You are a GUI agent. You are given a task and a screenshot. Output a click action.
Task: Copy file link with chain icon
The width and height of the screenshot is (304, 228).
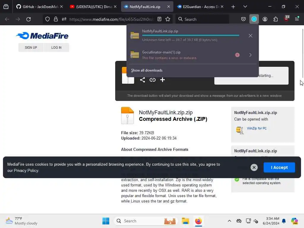(153, 80)
